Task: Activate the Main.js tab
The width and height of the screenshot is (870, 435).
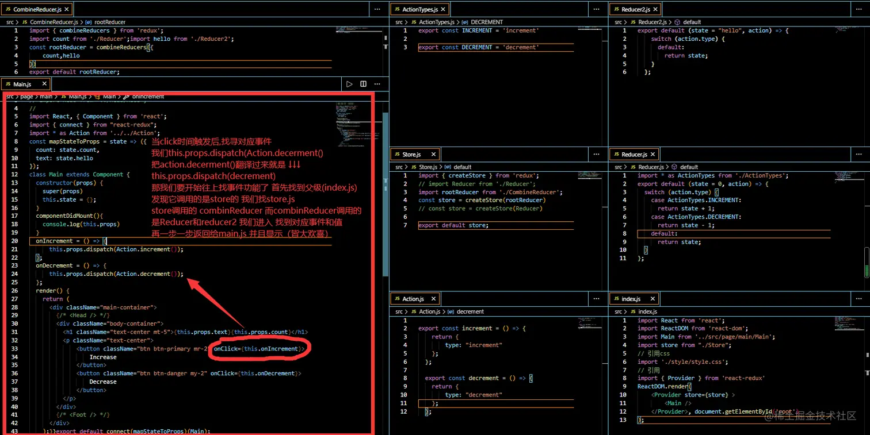Action: (x=26, y=84)
